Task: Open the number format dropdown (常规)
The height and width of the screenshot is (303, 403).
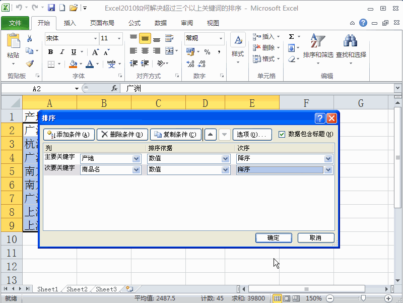Action: pyautogui.click(x=221, y=39)
